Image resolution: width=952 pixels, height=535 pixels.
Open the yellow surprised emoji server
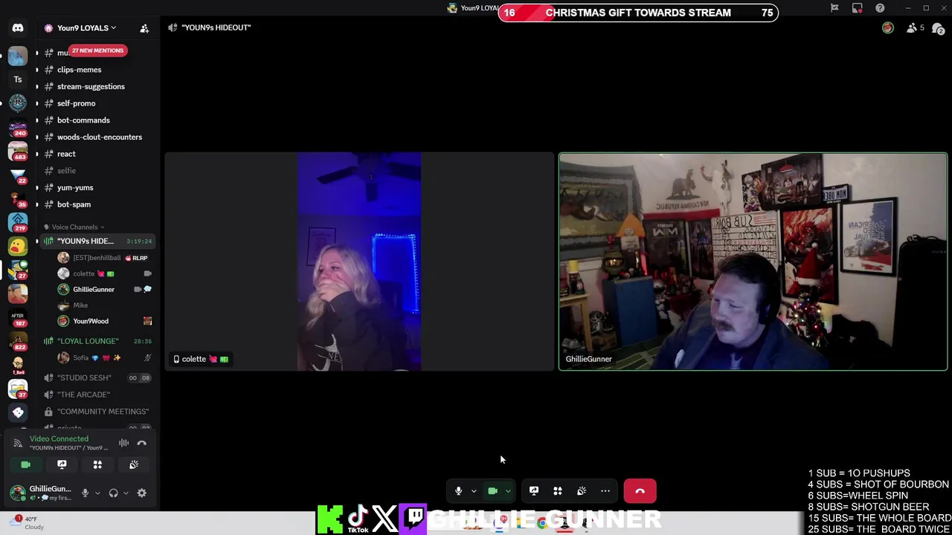(x=18, y=245)
